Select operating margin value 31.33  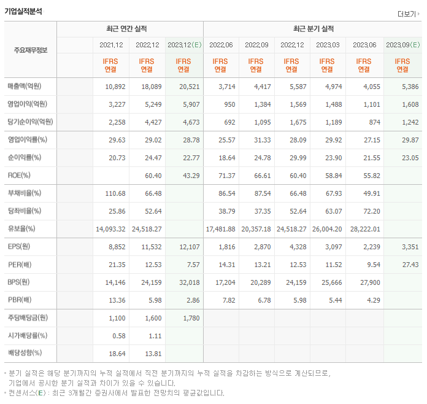(263, 140)
